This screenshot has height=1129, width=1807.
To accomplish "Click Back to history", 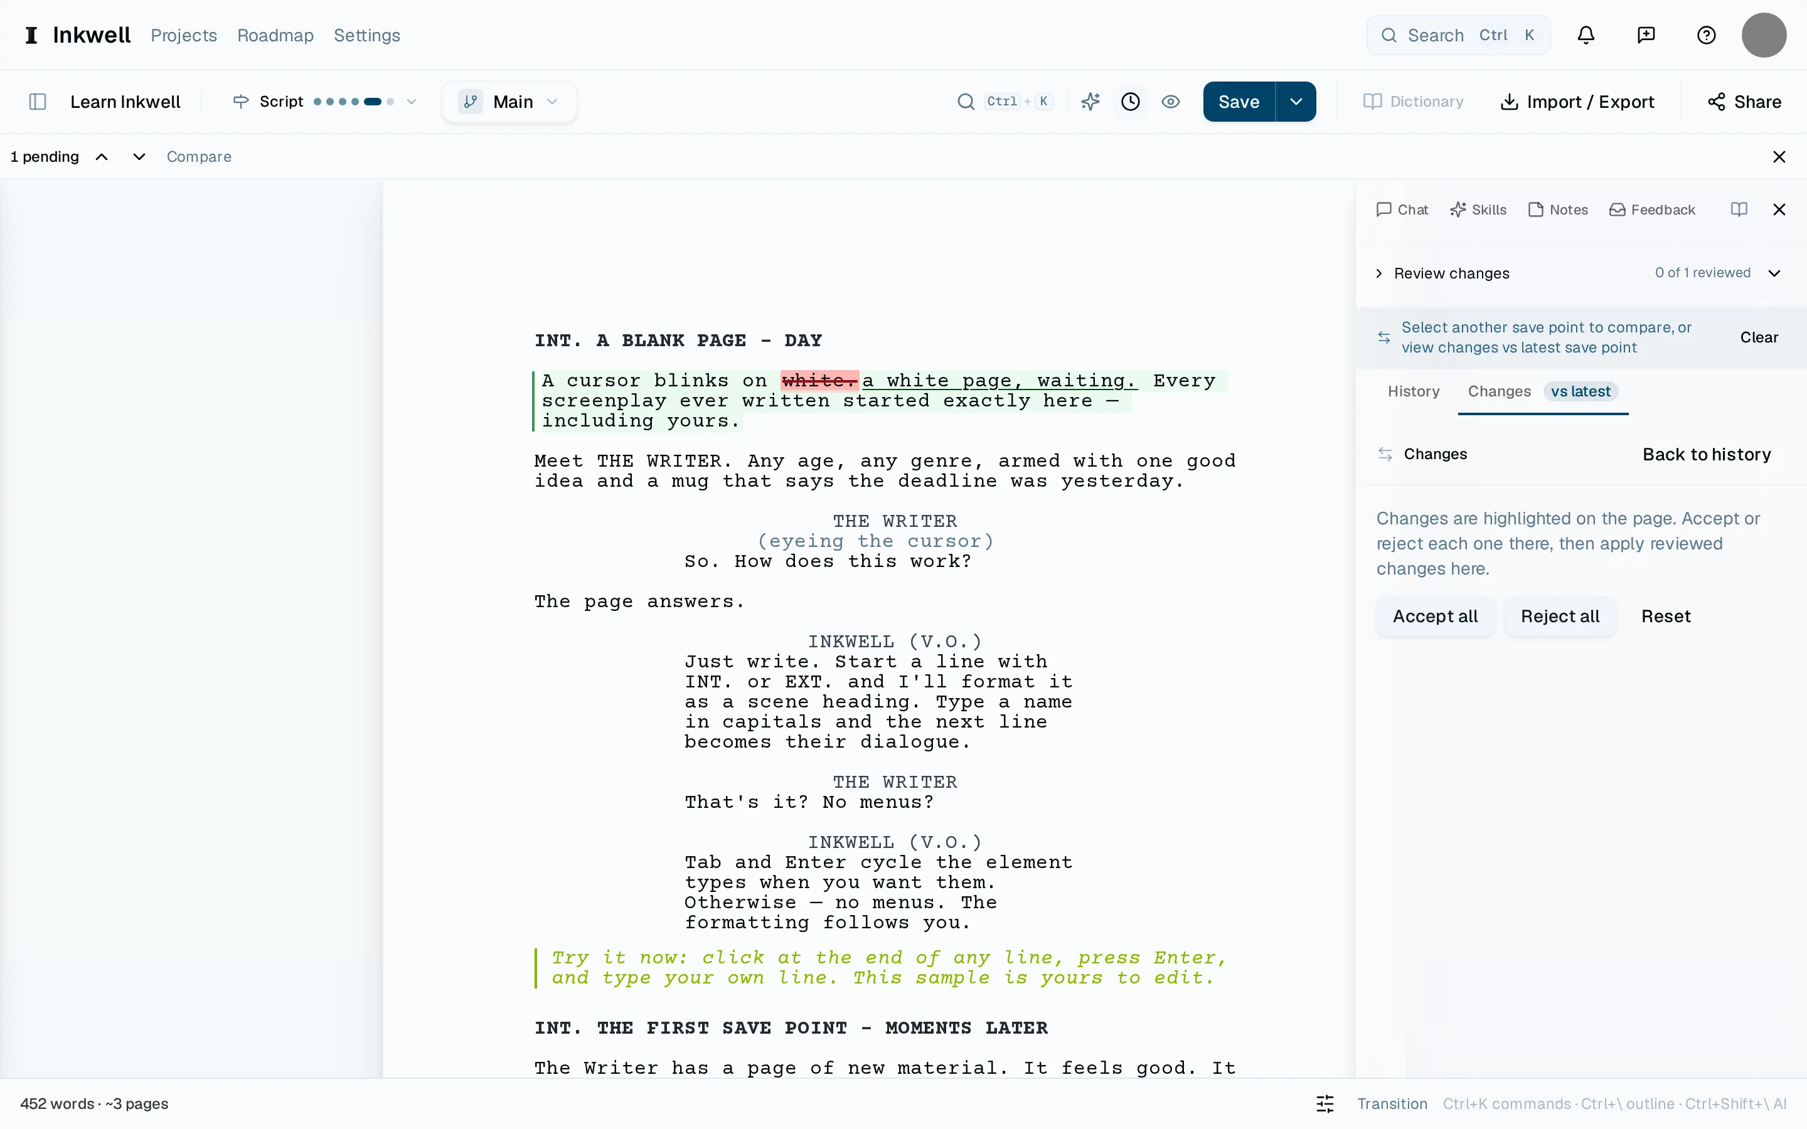I will [1706, 454].
